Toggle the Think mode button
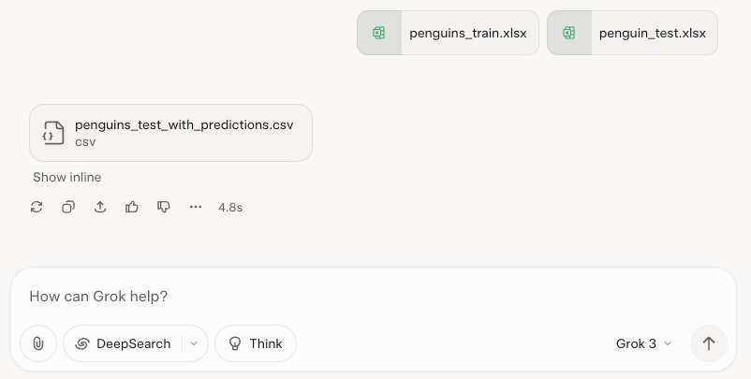This screenshot has width=751, height=379. tap(256, 343)
